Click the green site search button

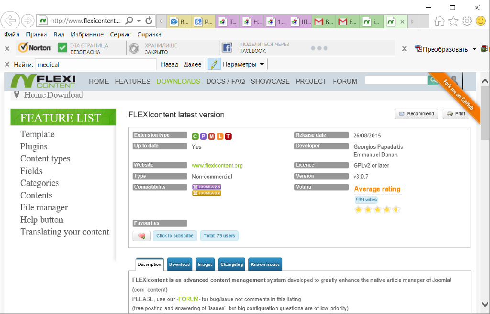433,80
